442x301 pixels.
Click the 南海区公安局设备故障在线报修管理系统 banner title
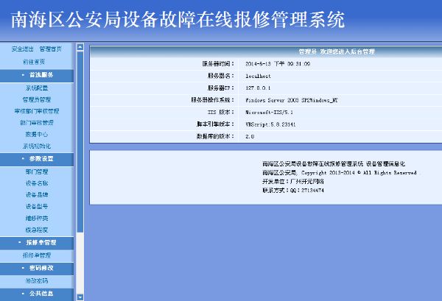click(178, 20)
